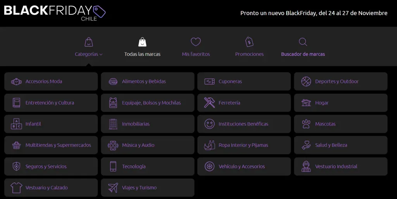The width and height of the screenshot is (397, 199).
Task: Click the shopping basket Multitiendas icon
Action: 16,145
